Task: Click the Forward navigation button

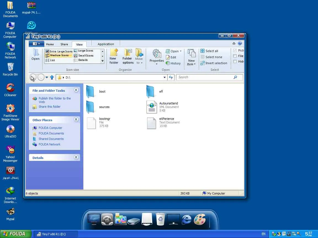Action: tap(41, 77)
